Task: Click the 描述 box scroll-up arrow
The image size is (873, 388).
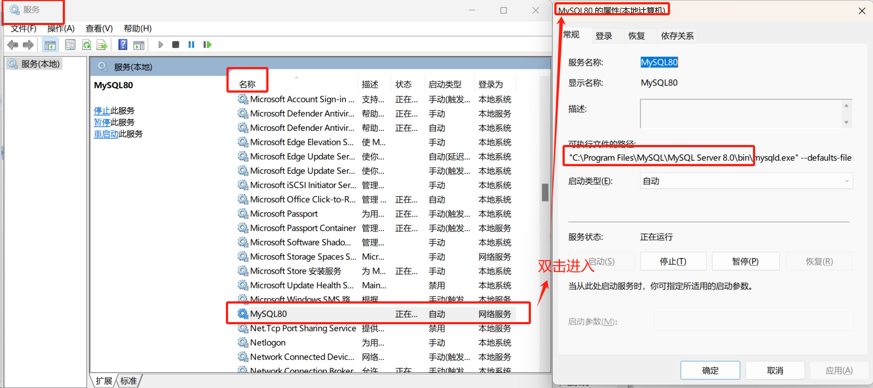Action: [x=846, y=106]
